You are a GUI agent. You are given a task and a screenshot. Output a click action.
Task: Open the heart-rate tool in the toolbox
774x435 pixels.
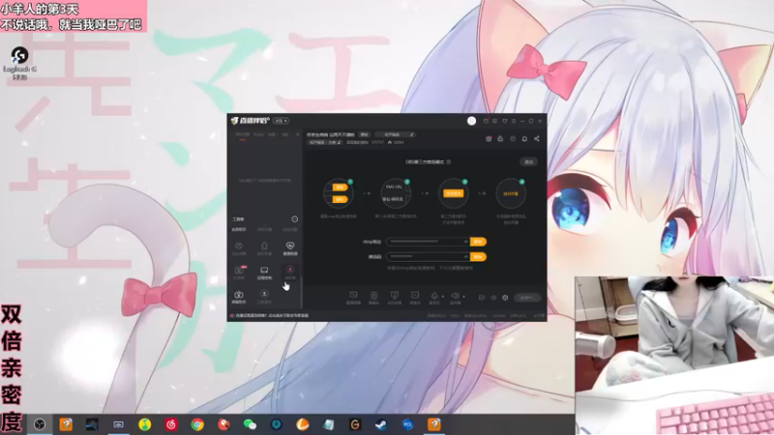point(289,247)
